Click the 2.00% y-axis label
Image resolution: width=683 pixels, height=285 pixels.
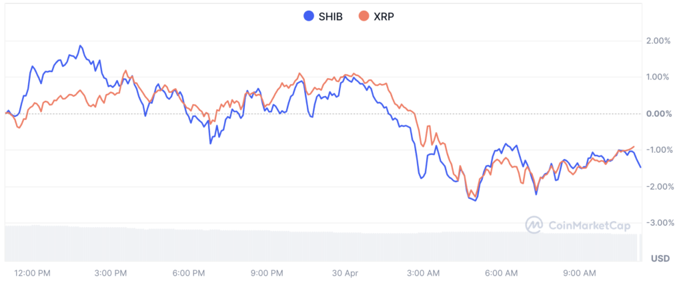click(659, 41)
